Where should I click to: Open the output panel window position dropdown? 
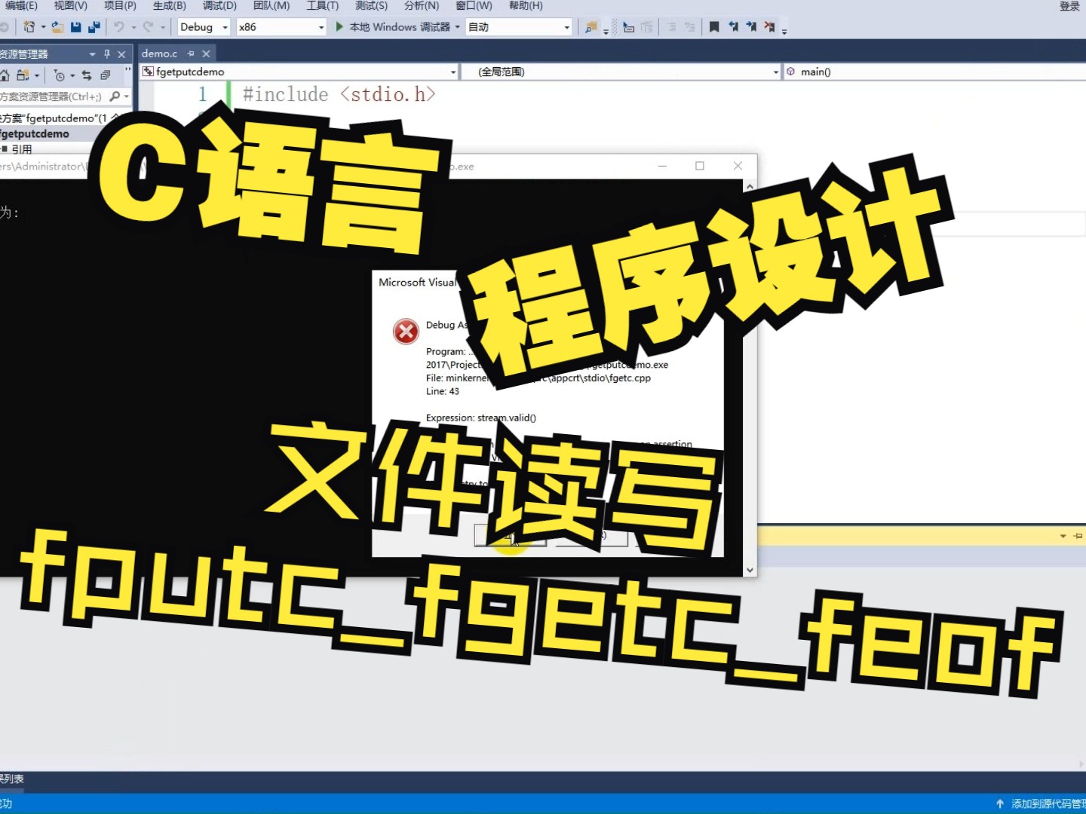(x=1063, y=536)
